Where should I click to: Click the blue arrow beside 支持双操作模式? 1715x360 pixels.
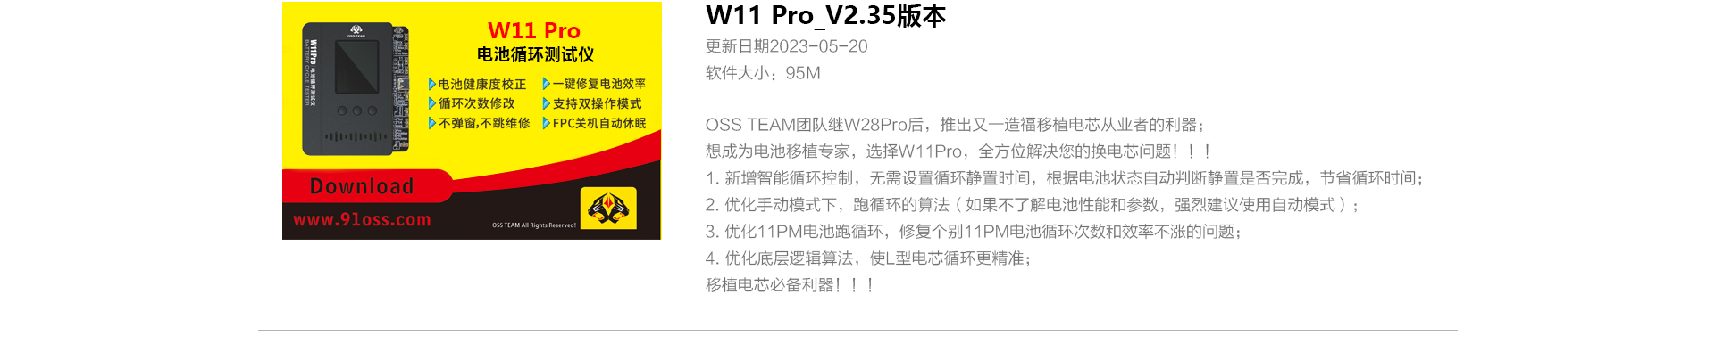coord(546,103)
